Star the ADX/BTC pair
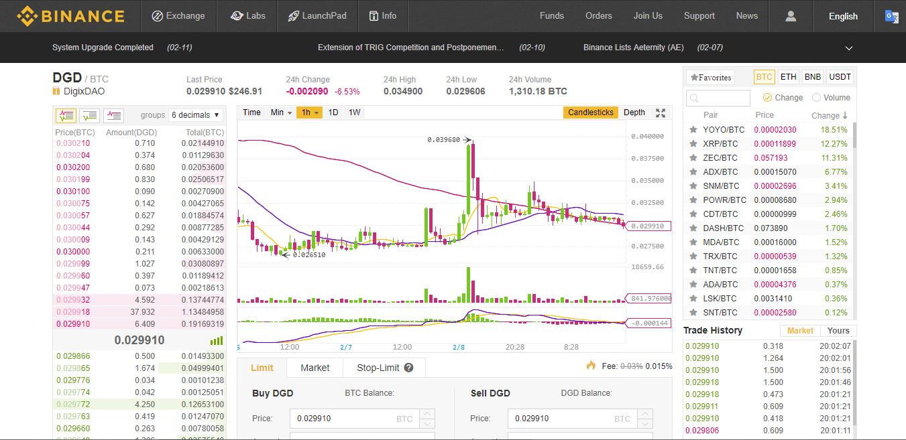Image resolution: width=906 pixels, height=440 pixels. (693, 172)
